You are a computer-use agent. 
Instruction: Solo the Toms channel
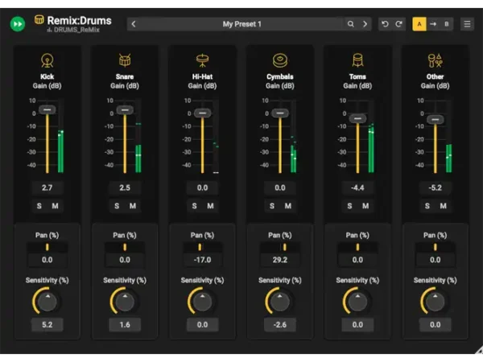click(349, 206)
